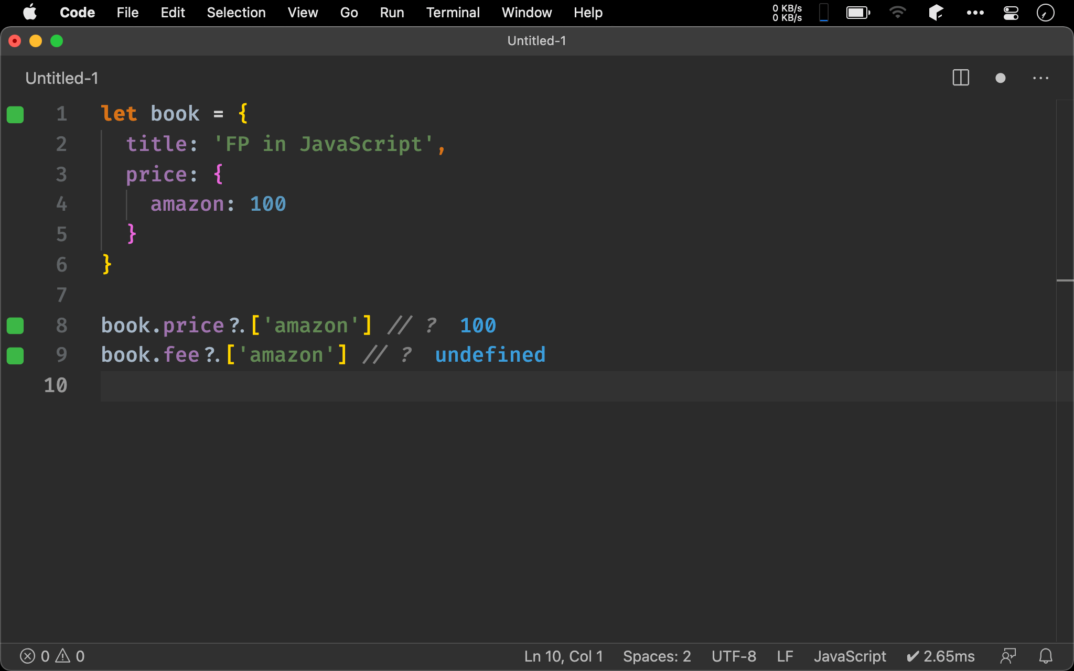Click the notifications bell in status bar
Image resolution: width=1074 pixels, height=671 pixels.
[1046, 656]
